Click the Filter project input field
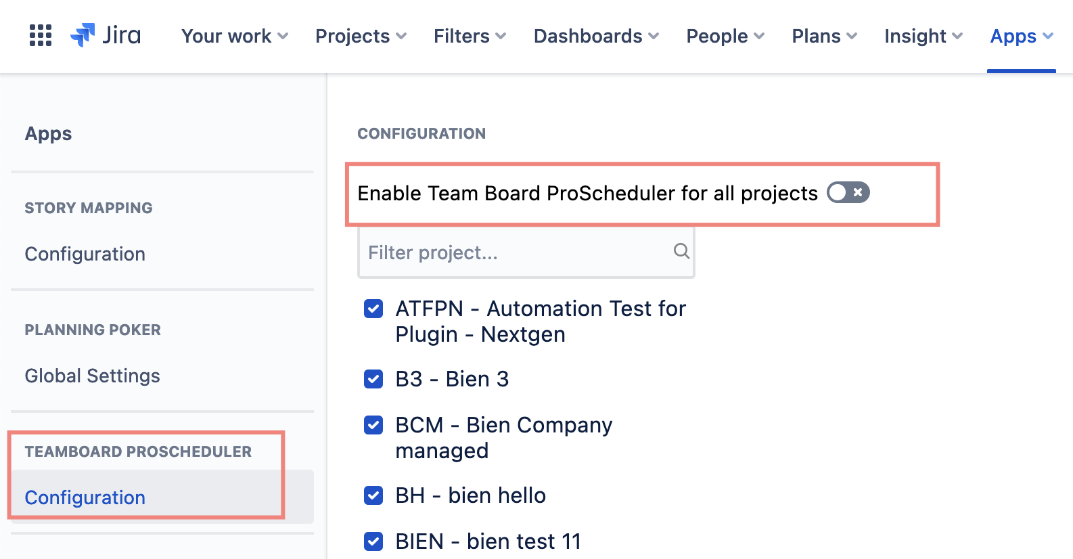1073x559 pixels. coord(514,252)
